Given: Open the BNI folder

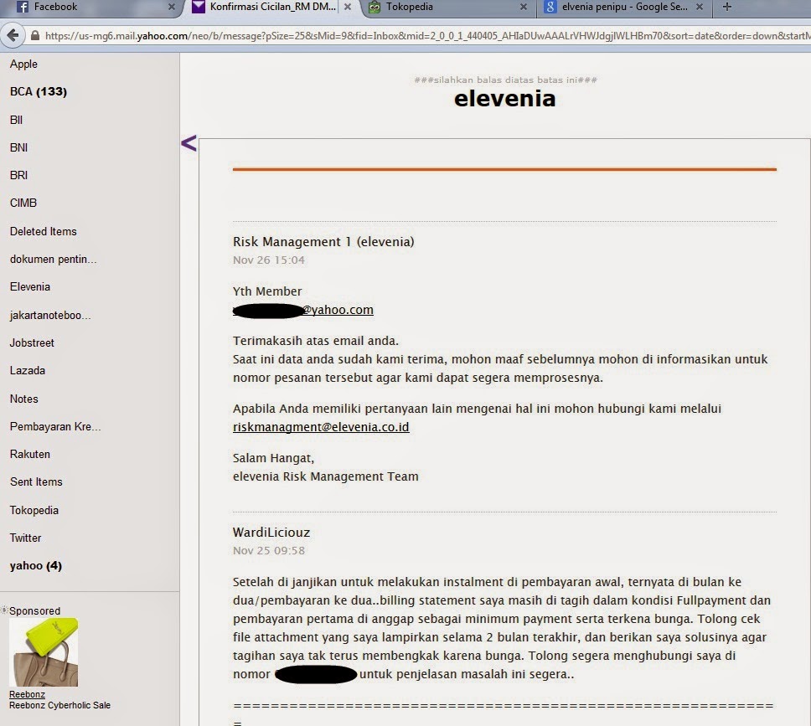Looking at the screenshot, I should coord(18,147).
